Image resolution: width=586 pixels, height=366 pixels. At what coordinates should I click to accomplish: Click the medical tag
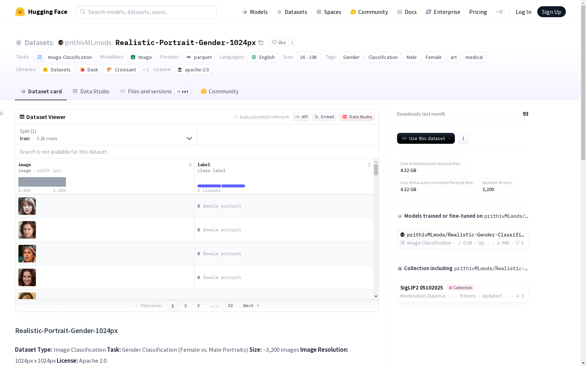pyautogui.click(x=474, y=57)
